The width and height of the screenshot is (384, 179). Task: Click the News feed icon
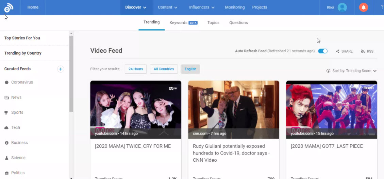(x=6, y=97)
